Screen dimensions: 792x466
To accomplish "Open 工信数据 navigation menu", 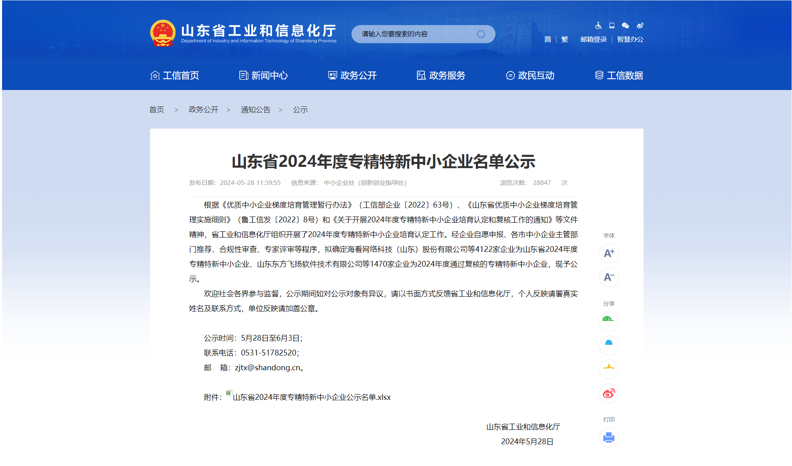I will tap(619, 76).
